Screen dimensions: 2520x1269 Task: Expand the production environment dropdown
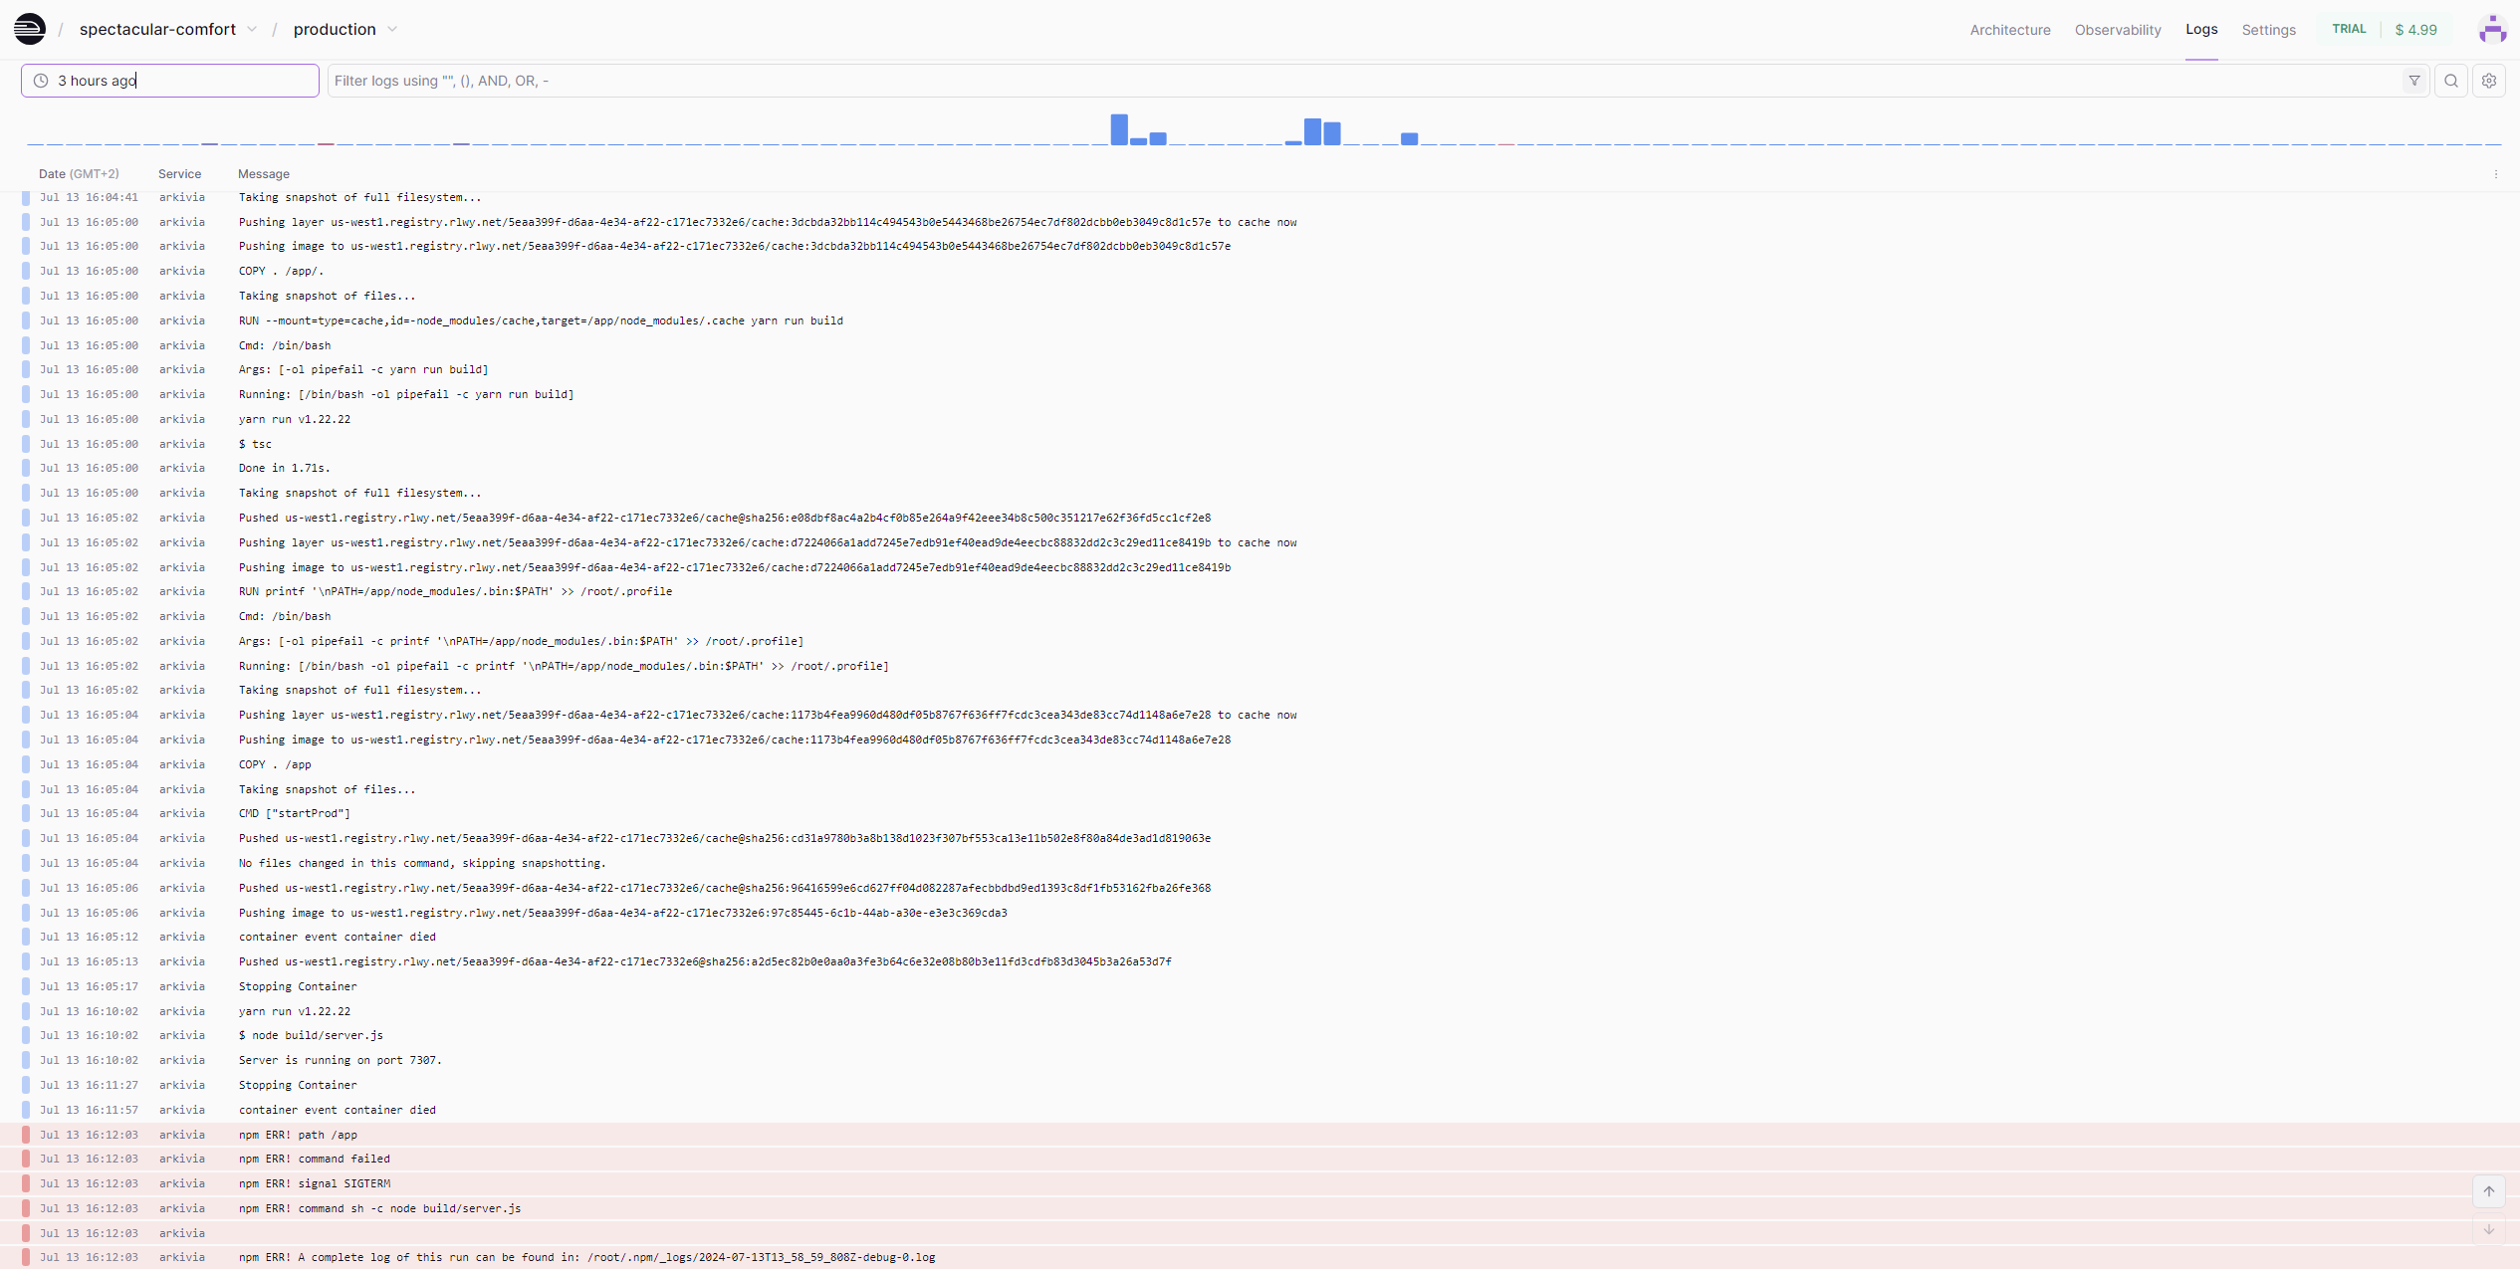click(392, 29)
